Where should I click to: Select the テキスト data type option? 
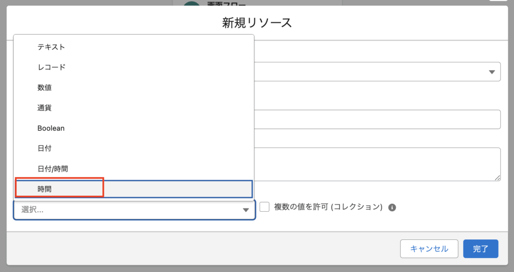point(51,47)
